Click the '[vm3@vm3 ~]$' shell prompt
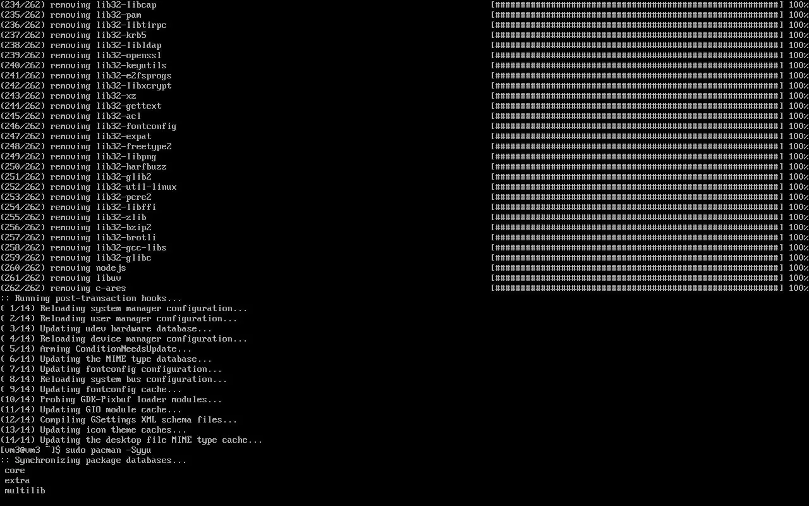Viewport: 809px width, 506px height. [x=30, y=450]
